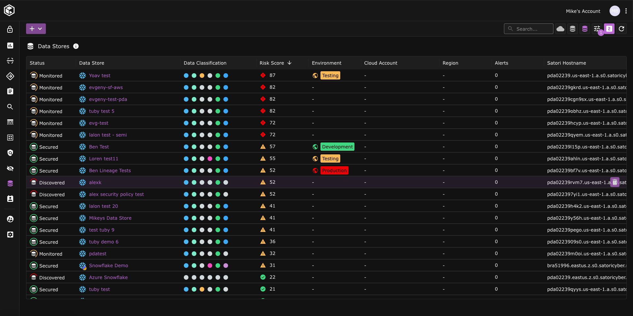Click the red Production environment tag
The height and width of the screenshot is (316, 633).
tap(334, 171)
